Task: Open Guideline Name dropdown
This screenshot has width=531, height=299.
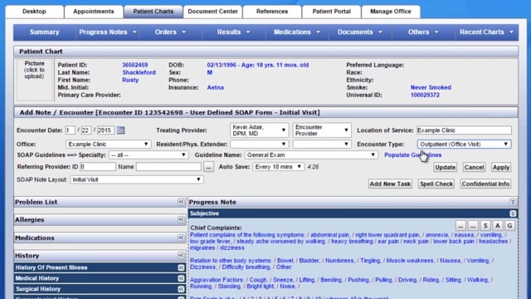Action: point(311,155)
